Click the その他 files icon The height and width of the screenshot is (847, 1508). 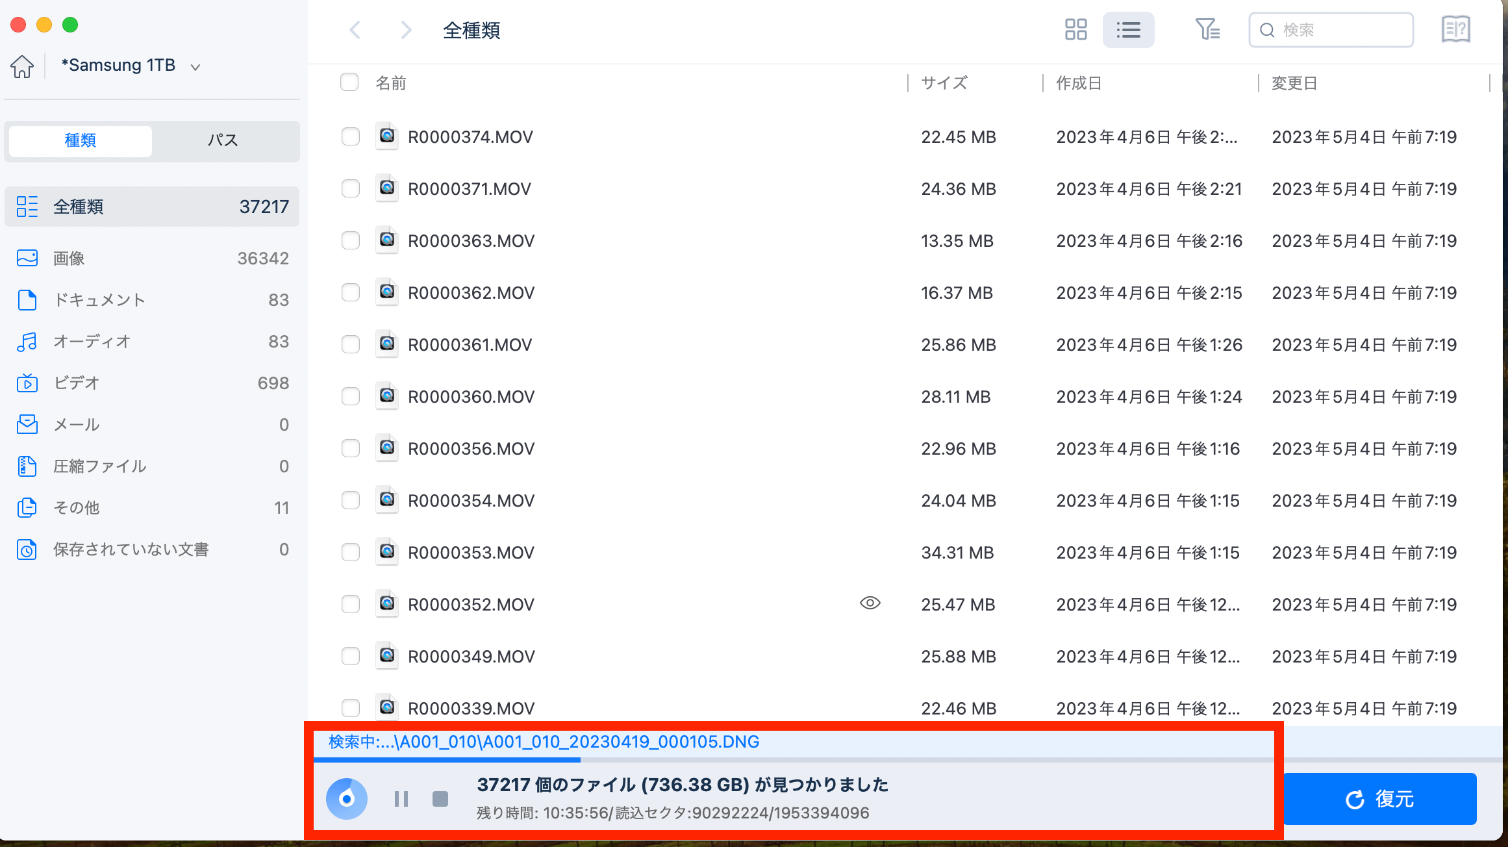tap(27, 508)
